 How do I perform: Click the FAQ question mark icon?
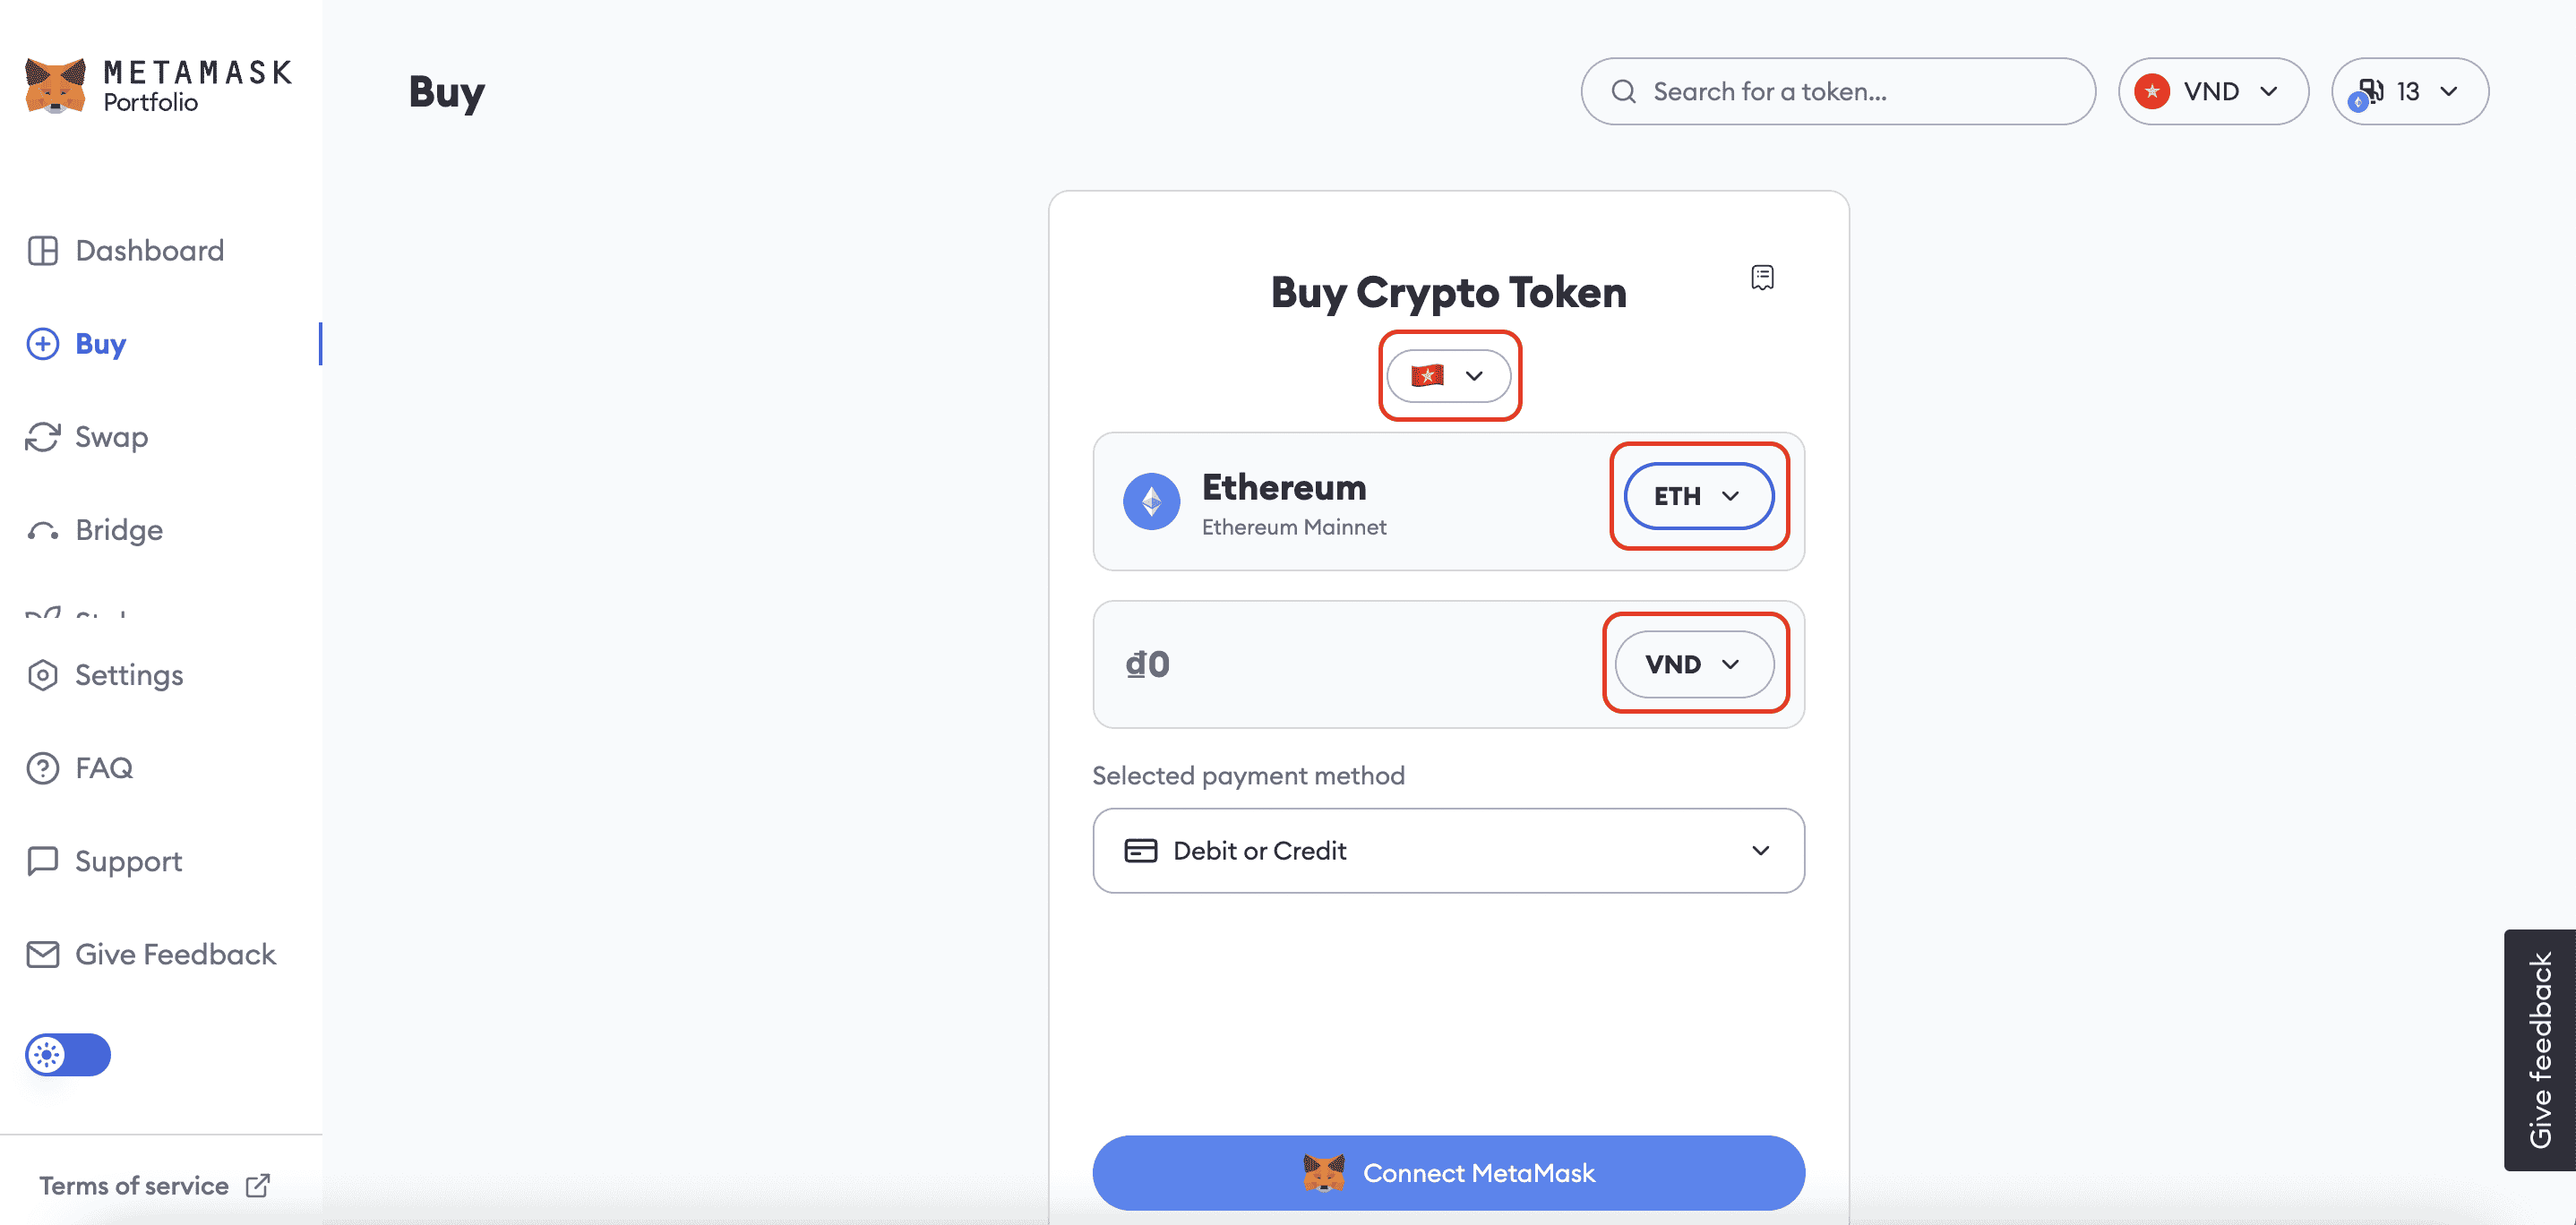pyautogui.click(x=43, y=768)
